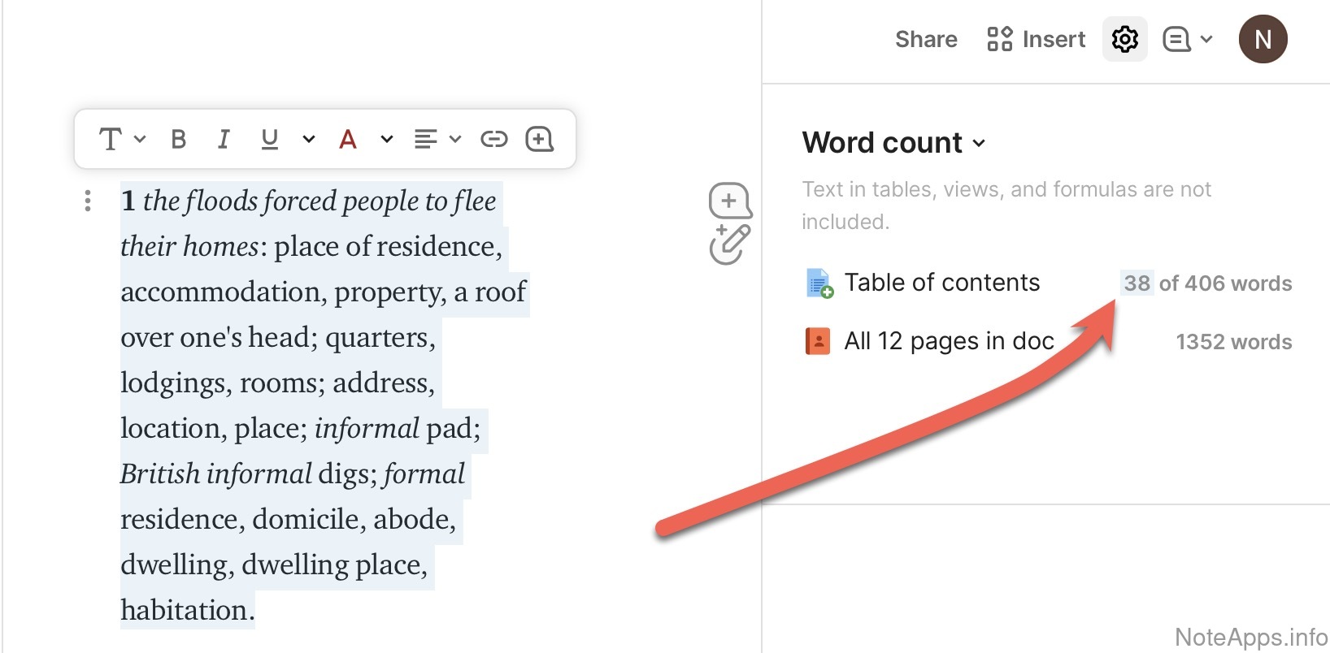Insert a link with the link icon

pyautogui.click(x=493, y=140)
